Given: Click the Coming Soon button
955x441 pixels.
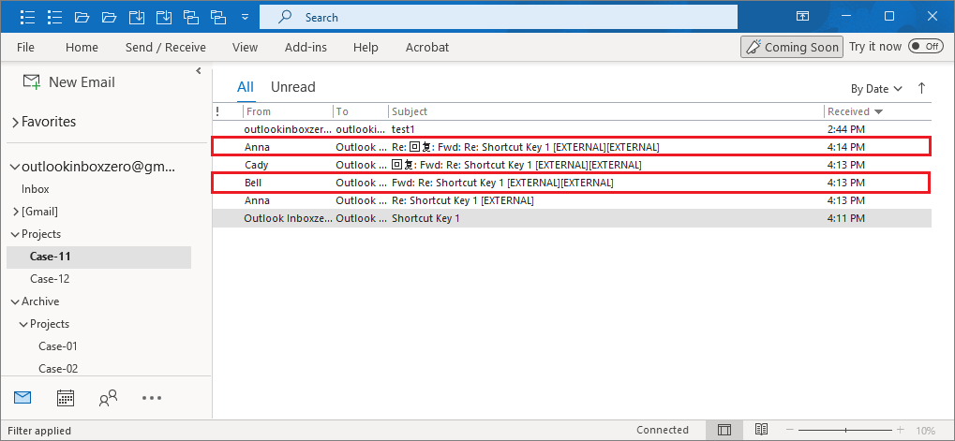Looking at the screenshot, I should [790, 47].
